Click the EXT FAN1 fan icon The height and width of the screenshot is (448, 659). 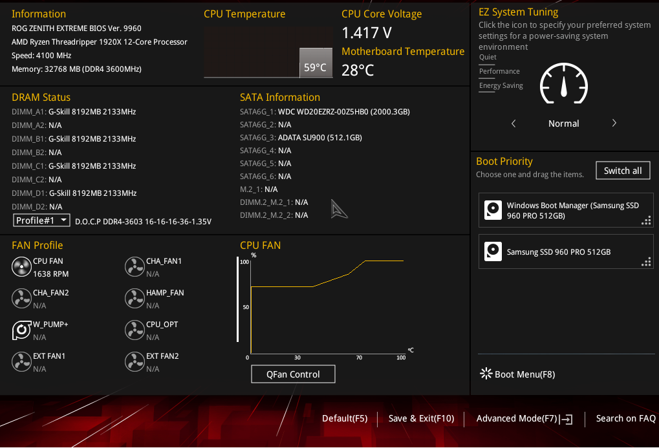tap(21, 362)
